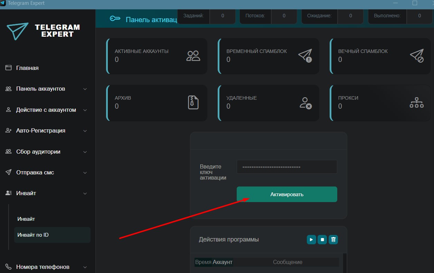This screenshot has height=273, width=434.
Task: Select the Активные аккаунты people icon
Action: [193, 56]
